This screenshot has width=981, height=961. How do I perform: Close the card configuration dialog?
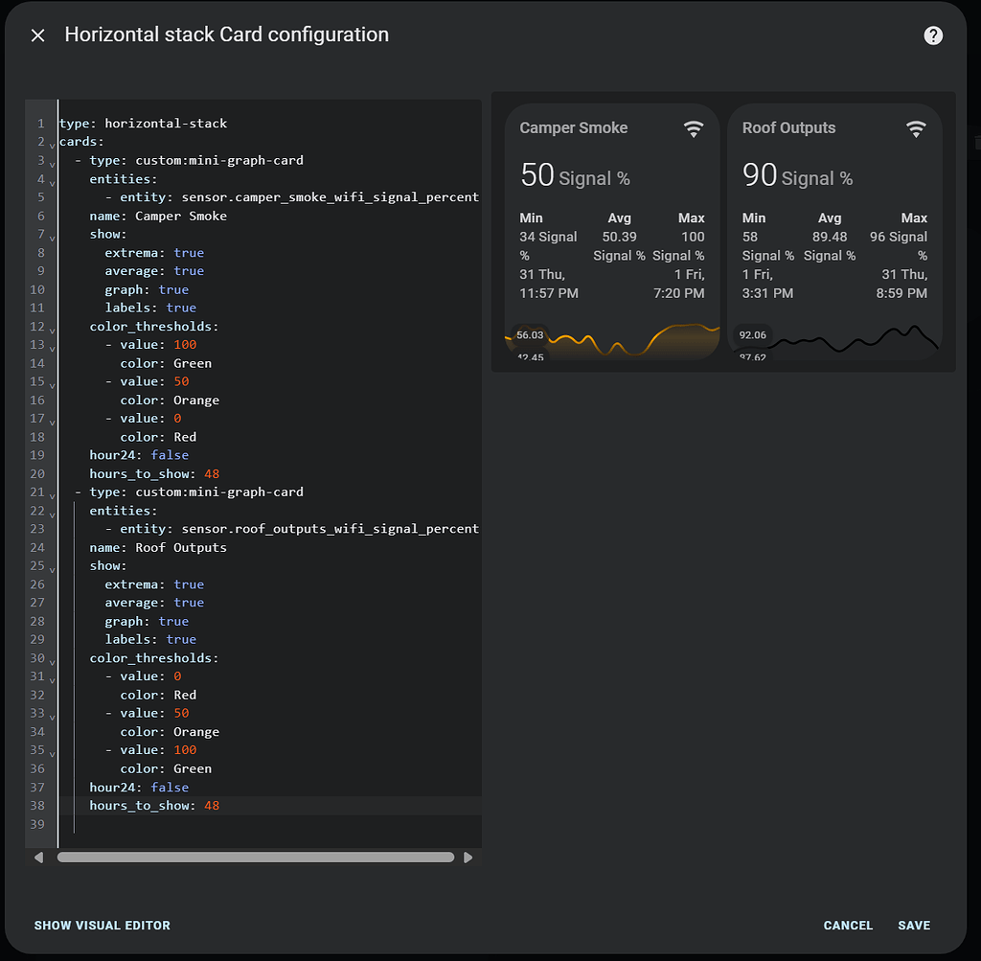(37, 35)
